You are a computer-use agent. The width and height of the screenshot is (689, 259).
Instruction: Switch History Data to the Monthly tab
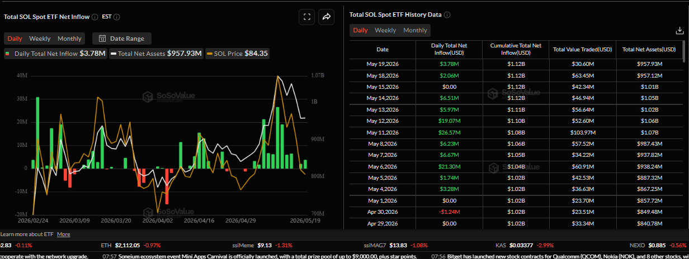[415, 30]
